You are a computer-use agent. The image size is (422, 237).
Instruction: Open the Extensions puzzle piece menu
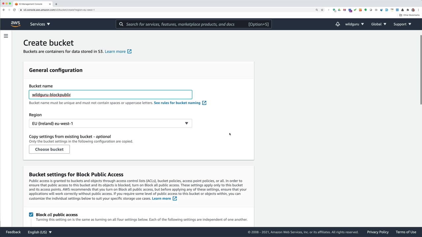(408, 10)
